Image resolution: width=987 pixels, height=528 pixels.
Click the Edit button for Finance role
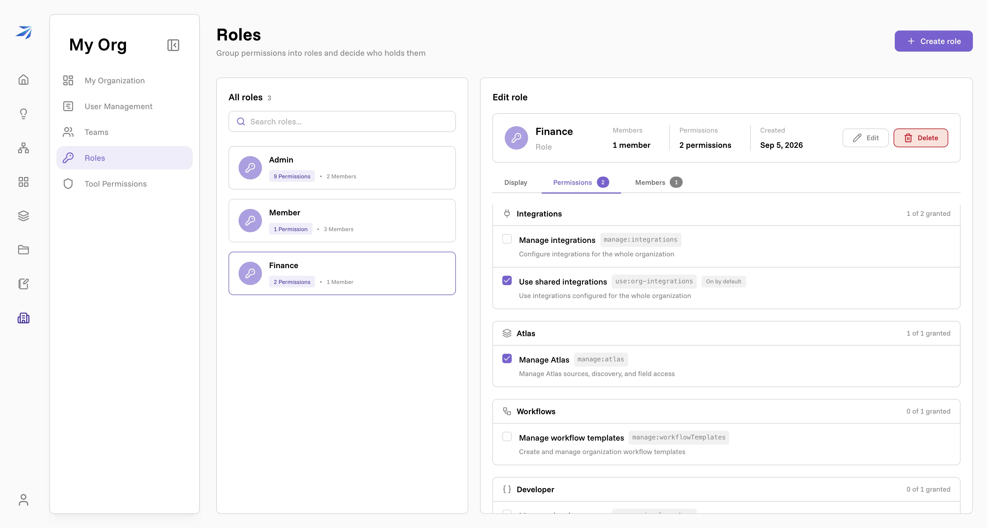click(x=865, y=138)
